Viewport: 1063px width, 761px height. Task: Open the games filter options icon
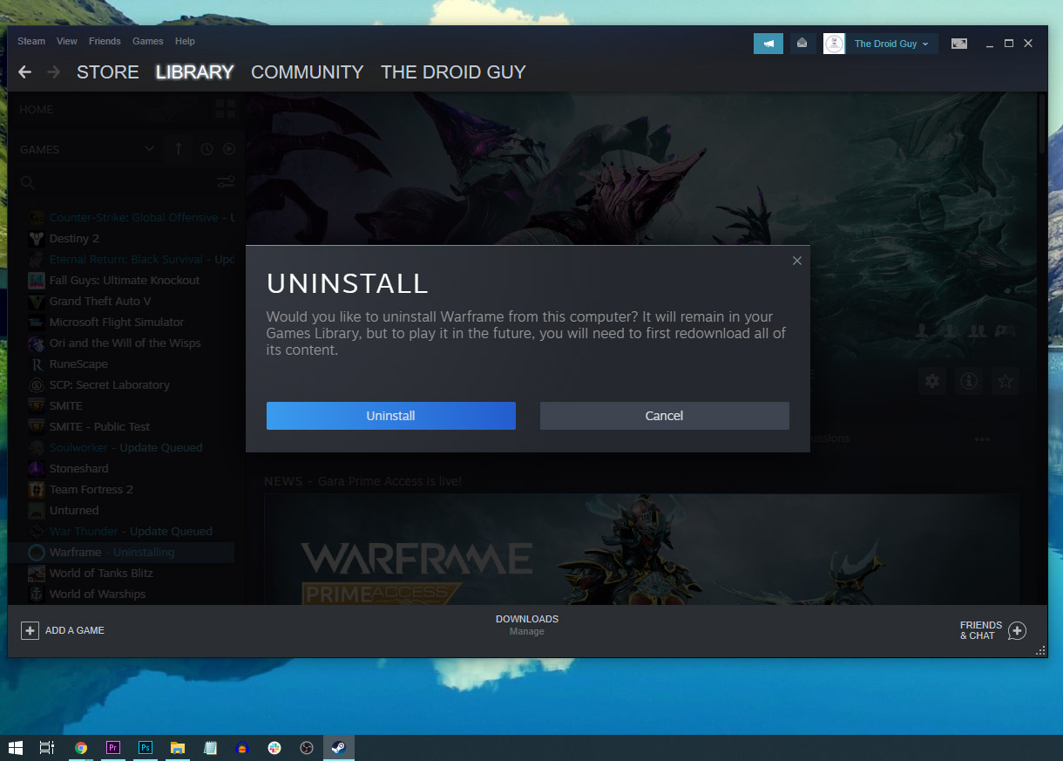226,181
